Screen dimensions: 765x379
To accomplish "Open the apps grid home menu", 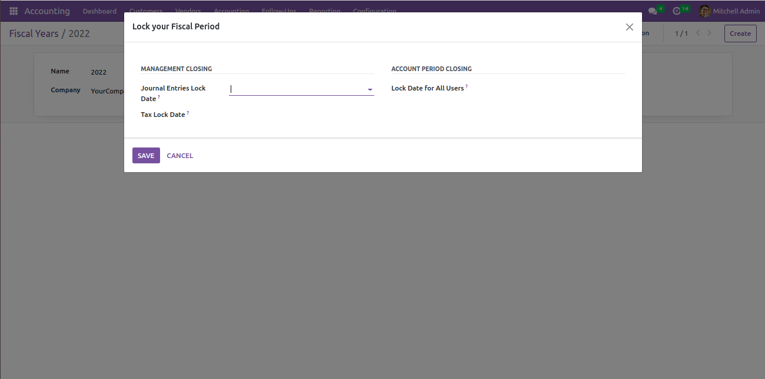I will tap(14, 11).
